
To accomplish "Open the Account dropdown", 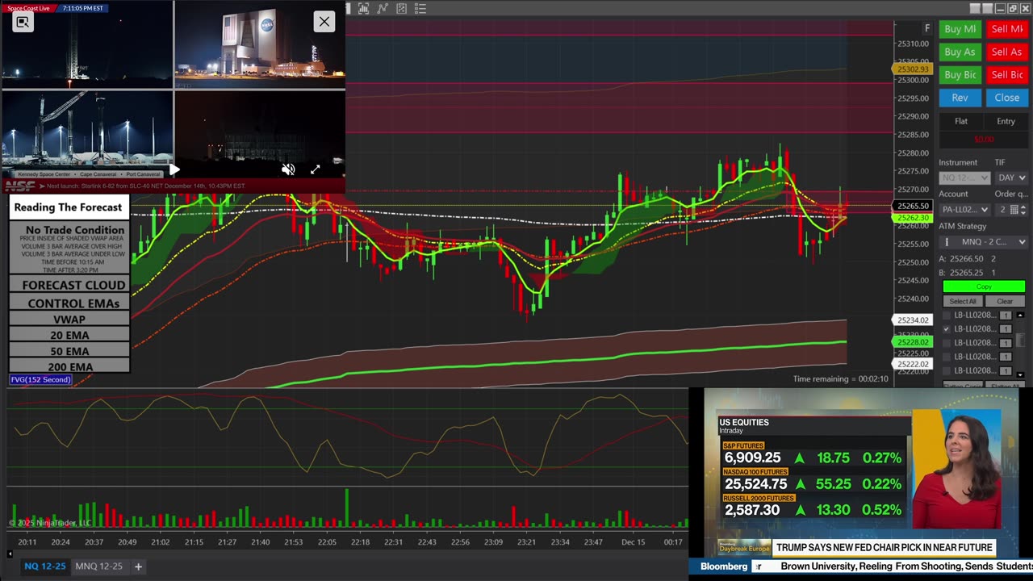I will (x=964, y=210).
